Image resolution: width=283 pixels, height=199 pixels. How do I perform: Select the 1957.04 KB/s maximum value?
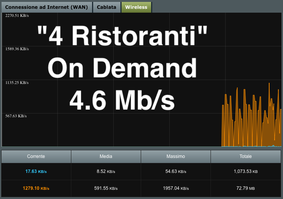coord(176,188)
